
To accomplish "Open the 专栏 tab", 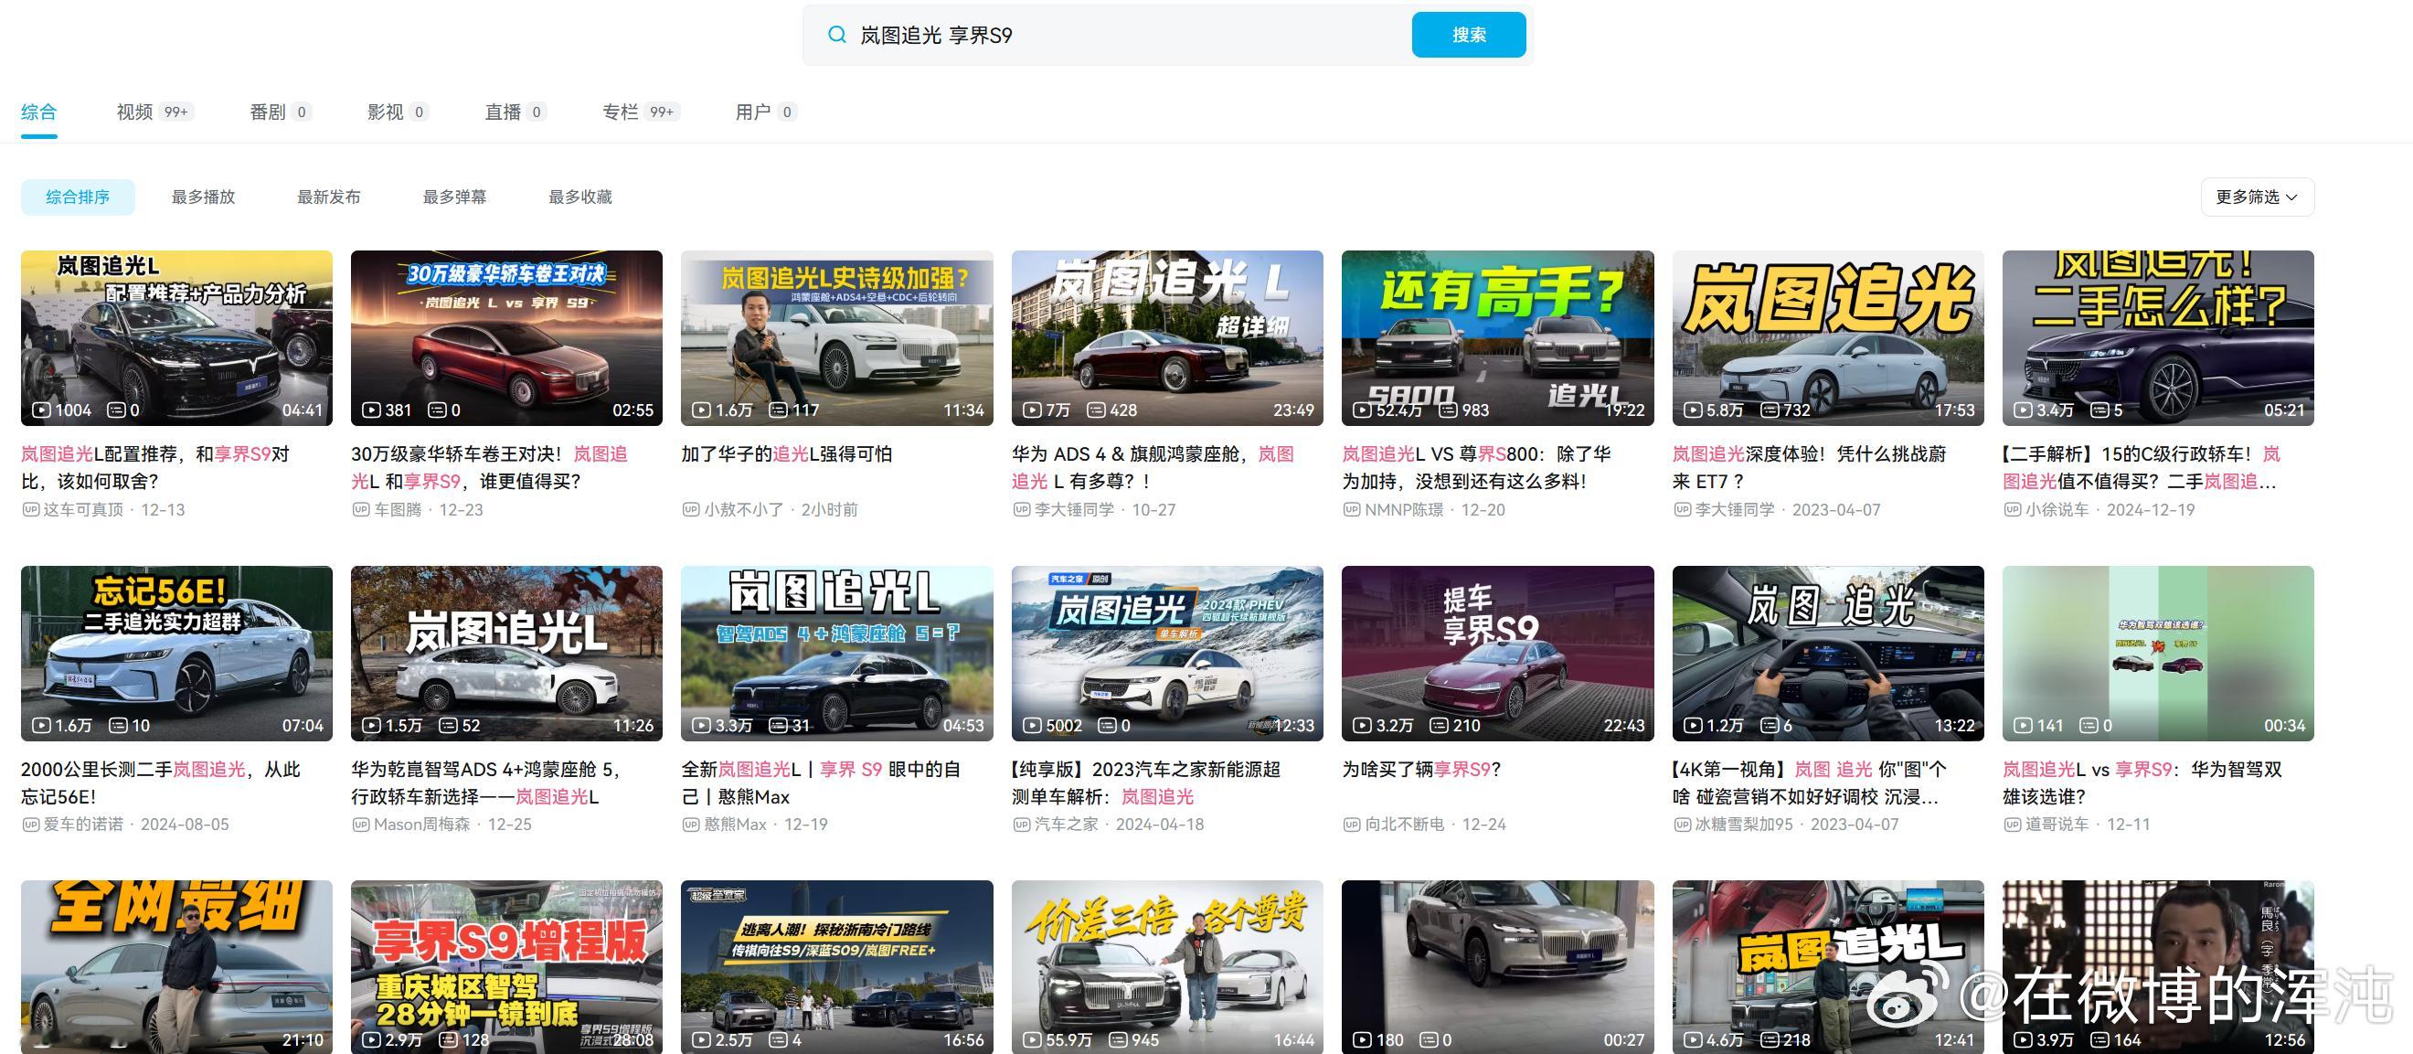I will click(x=620, y=112).
